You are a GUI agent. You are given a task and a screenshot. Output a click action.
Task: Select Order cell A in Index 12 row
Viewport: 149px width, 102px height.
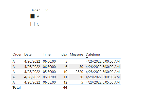(14, 82)
